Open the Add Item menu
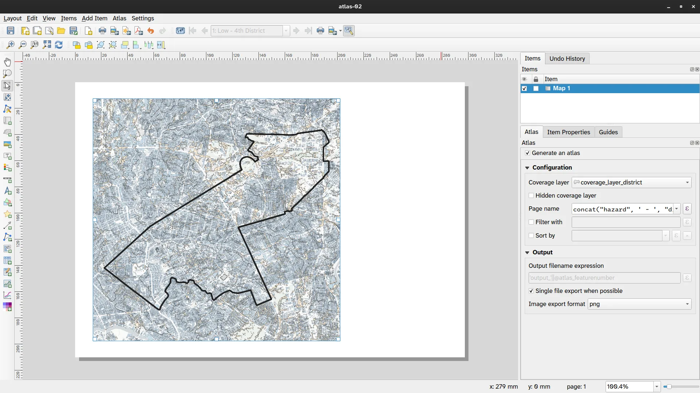The width and height of the screenshot is (700, 393). click(94, 18)
